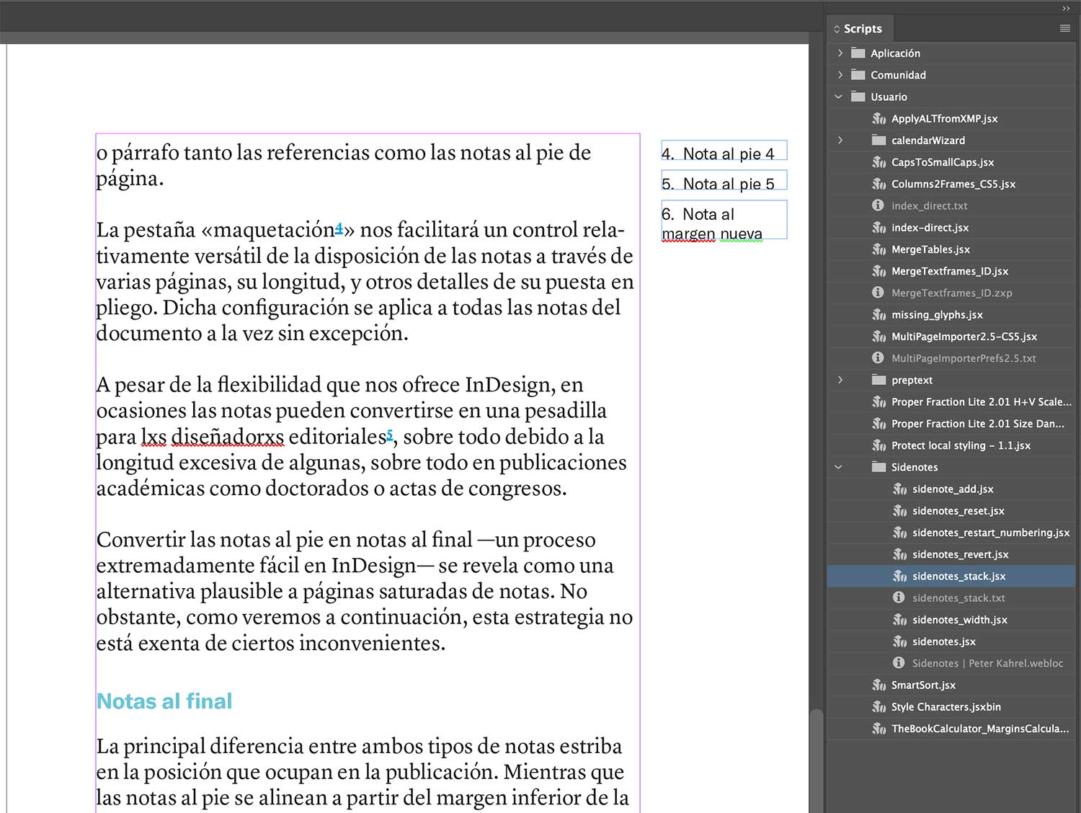Expand the Aplicación folder
Screen dimensions: 1081x813
(840, 53)
